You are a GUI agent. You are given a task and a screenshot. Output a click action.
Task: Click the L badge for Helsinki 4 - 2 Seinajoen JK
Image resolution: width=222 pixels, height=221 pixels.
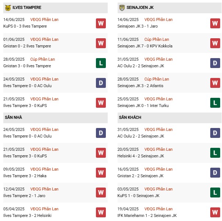pyautogui.click(x=215, y=153)
